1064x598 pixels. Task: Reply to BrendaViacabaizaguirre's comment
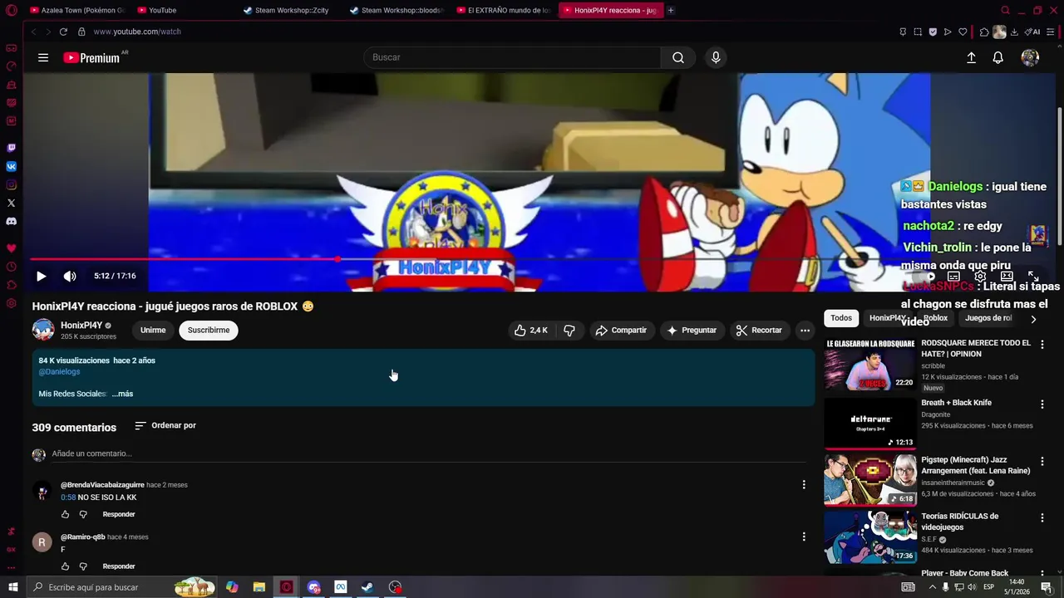pos(119,514)
